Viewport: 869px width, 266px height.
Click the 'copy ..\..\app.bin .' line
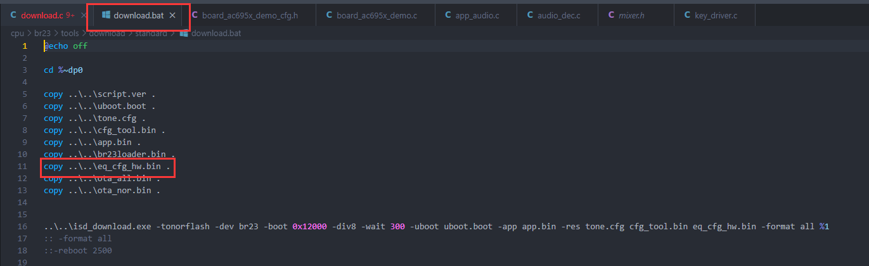93,142
